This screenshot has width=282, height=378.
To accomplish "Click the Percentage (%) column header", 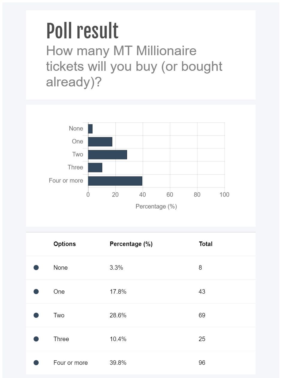I will tap(131, 244).
